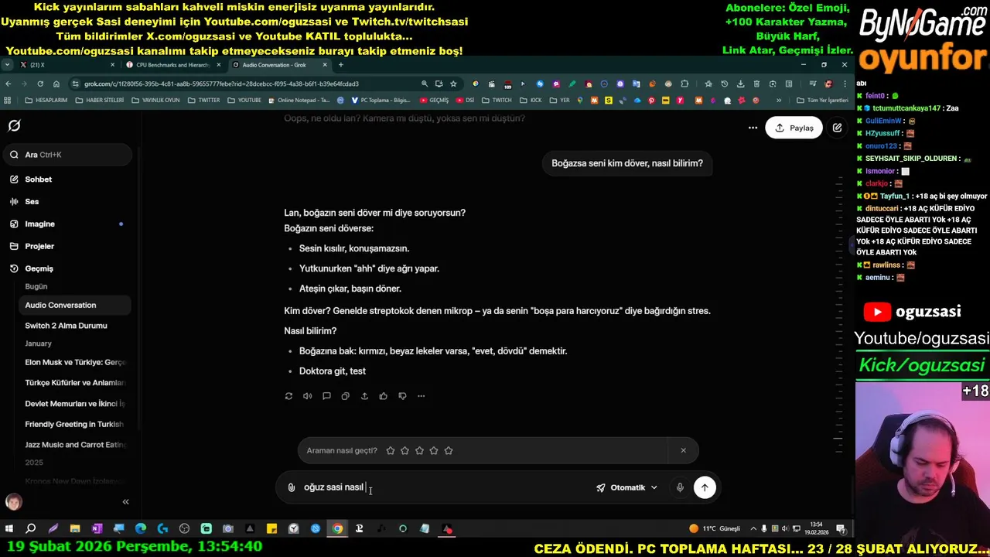The image size is (990, 557).
Task: Regenerate the response
Action: click(x=288, y=396)
